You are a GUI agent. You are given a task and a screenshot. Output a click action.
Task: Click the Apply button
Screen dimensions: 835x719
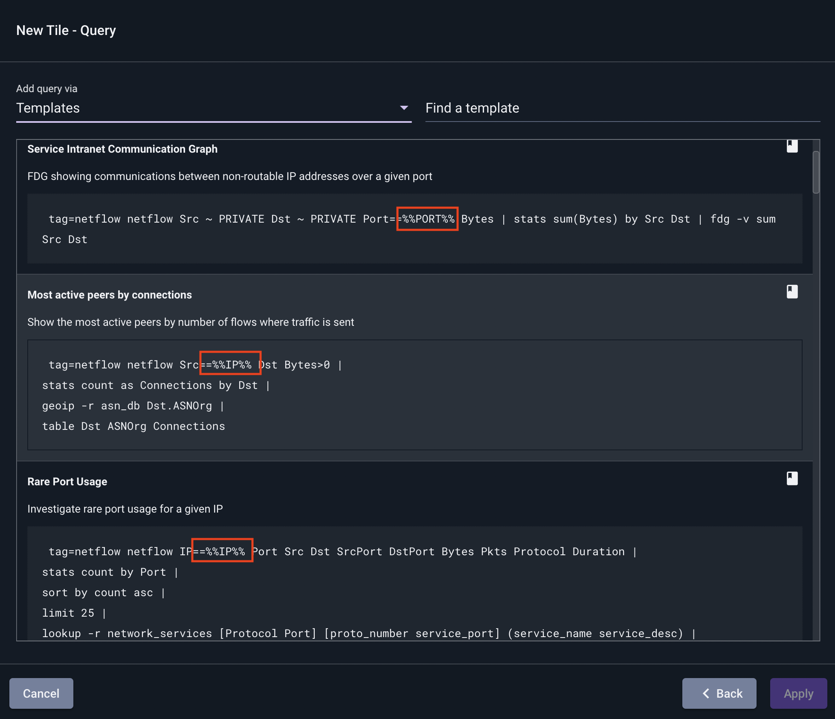point(798,693)
